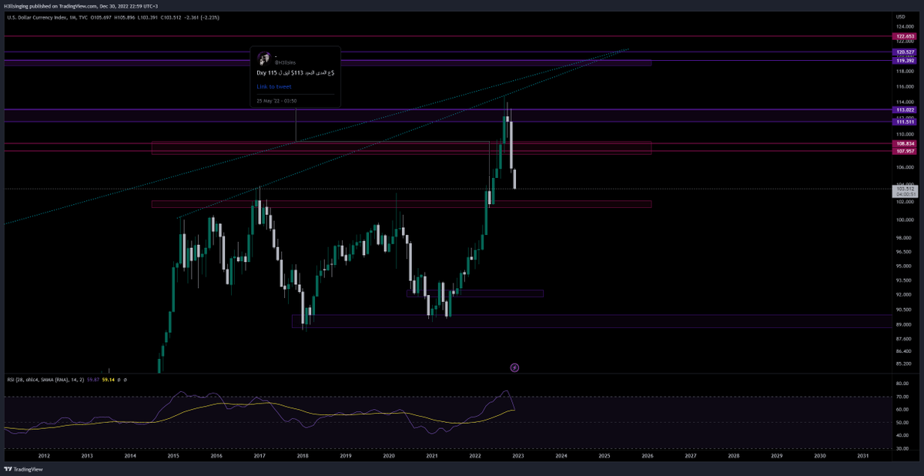Click the 120.527 price level label
Screen dimensions: 924x476
tap(905, 52)
